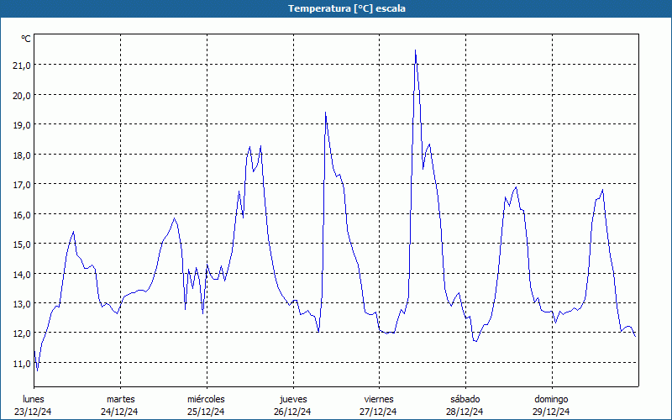The width and height of the screenshot is (672, 420).
Task: Click the 'miércoles' day label
Action: [206, 399]
